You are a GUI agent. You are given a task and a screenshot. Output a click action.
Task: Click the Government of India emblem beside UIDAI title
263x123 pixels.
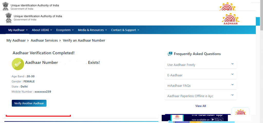[x=8, y=18]
